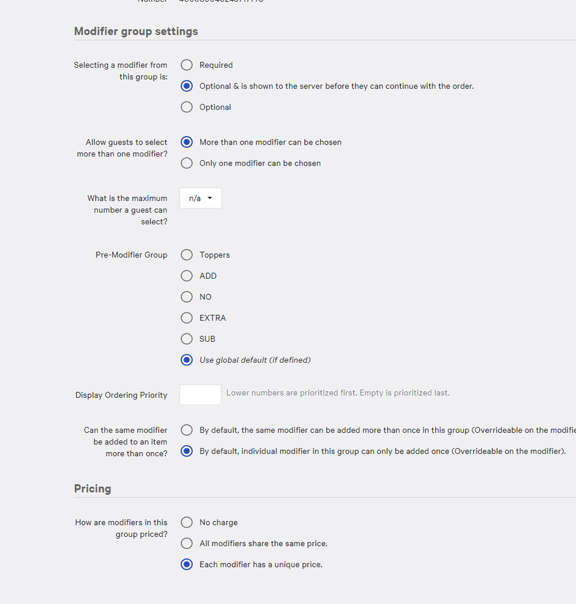Select Use global default (if defined)
Image resolution: width=576 pixels, height=604 pixels.
point(187,360)
